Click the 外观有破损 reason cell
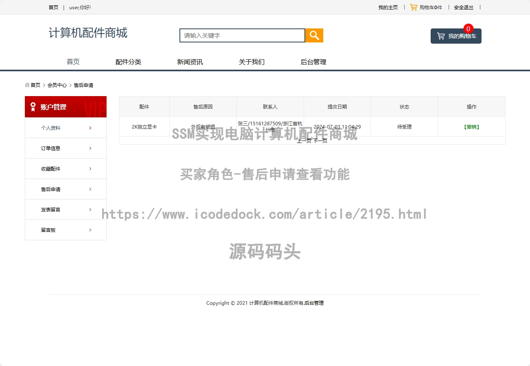Image resolution: width=530 pixels, height=366 pixels. click(203, 127)
